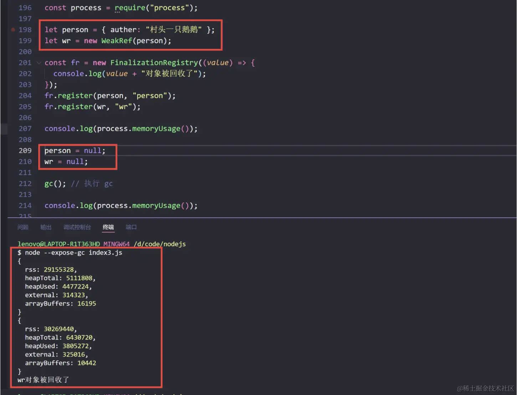
Task: Click the "村头一只鹅鹅" string
Action: point(174,30)
